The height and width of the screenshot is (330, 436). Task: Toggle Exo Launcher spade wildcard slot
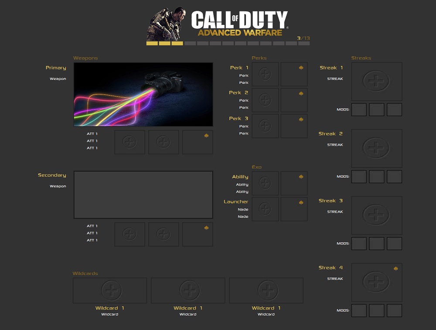294,209
